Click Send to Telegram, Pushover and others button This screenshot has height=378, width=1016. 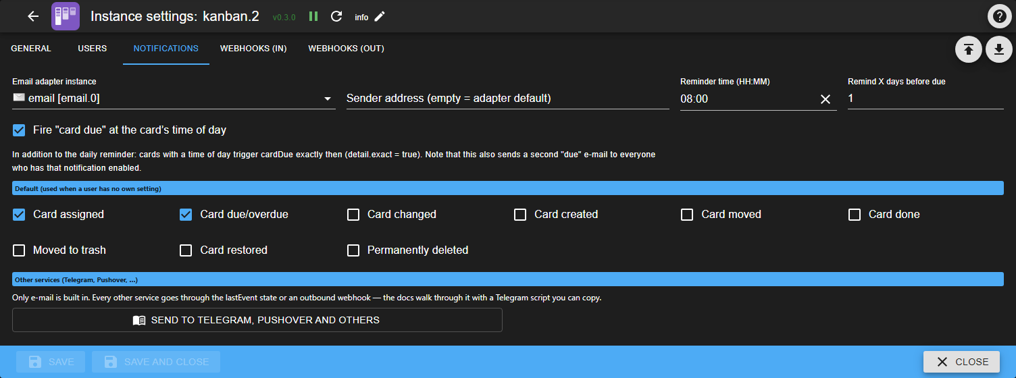tap(257, 320)
